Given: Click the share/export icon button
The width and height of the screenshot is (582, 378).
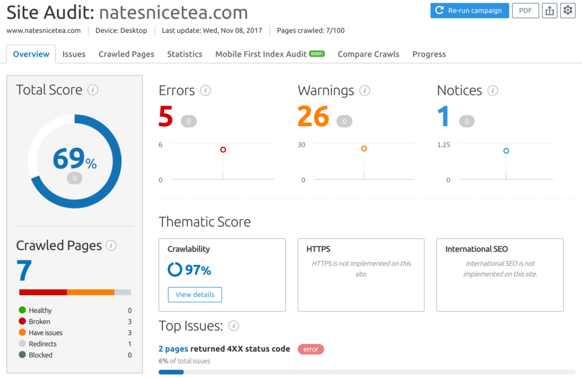Looking at the screenshot, I should coord(550,10).
